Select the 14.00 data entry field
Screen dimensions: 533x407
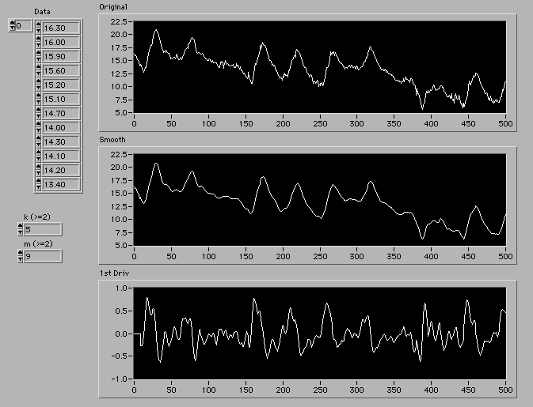pyautogui.click(x=60, y=127)
